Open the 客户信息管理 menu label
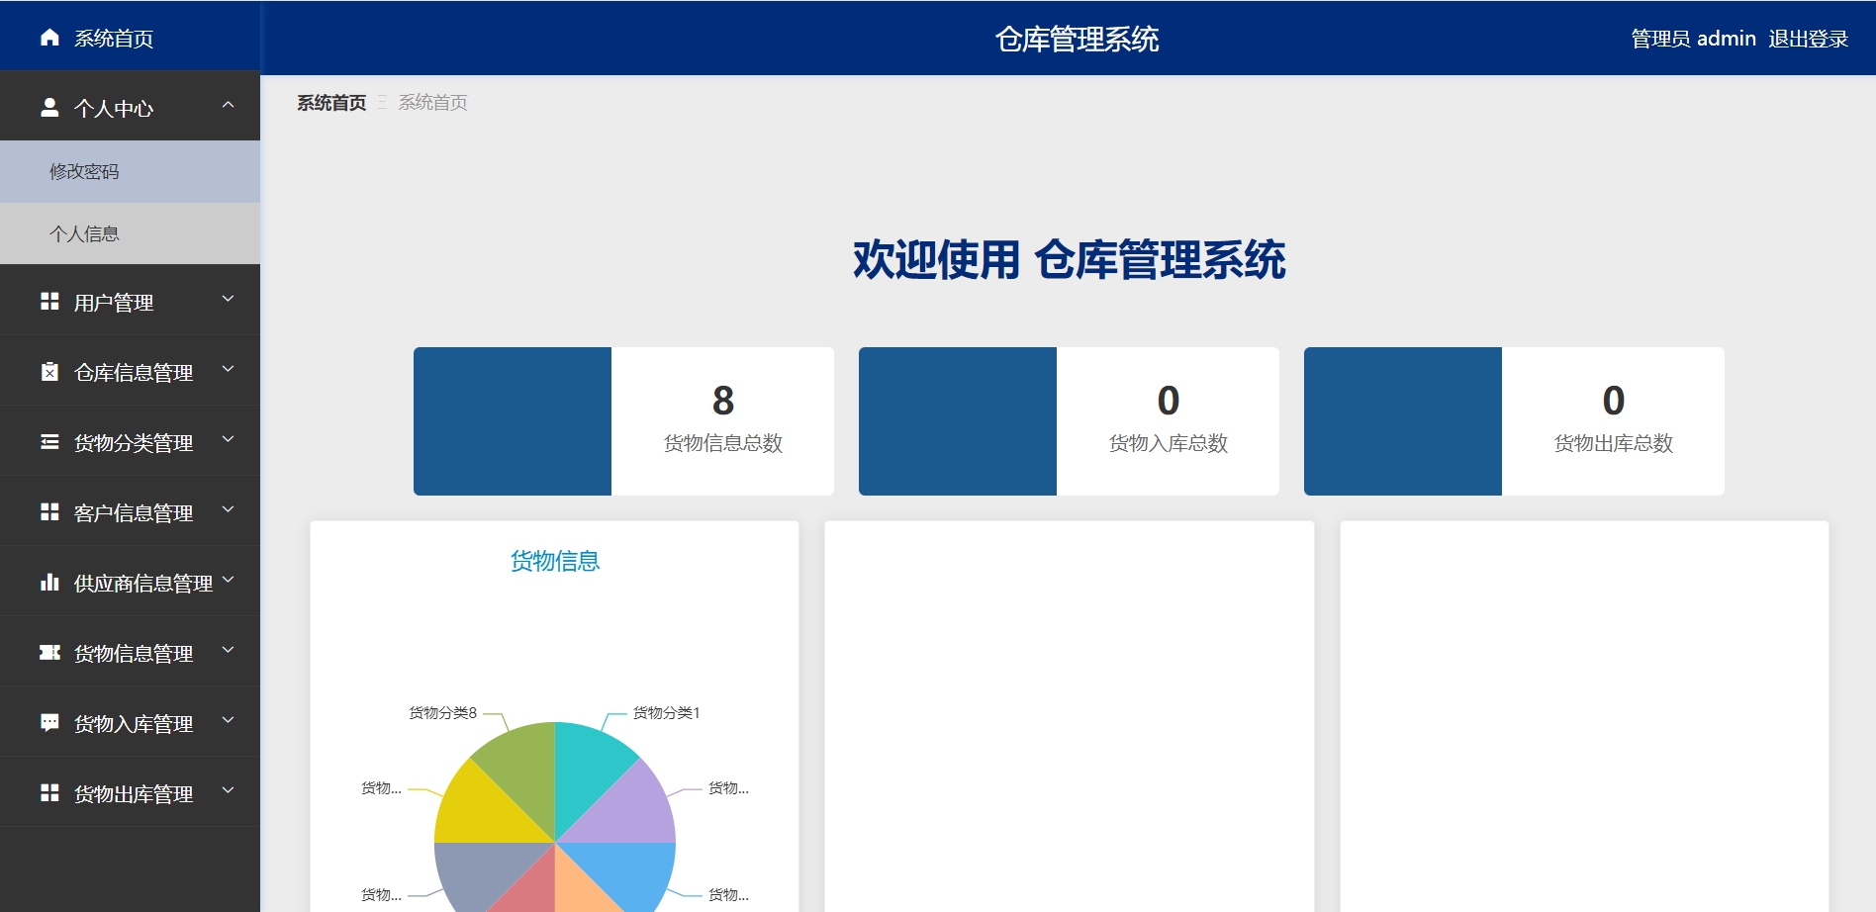 coord(134,513)
